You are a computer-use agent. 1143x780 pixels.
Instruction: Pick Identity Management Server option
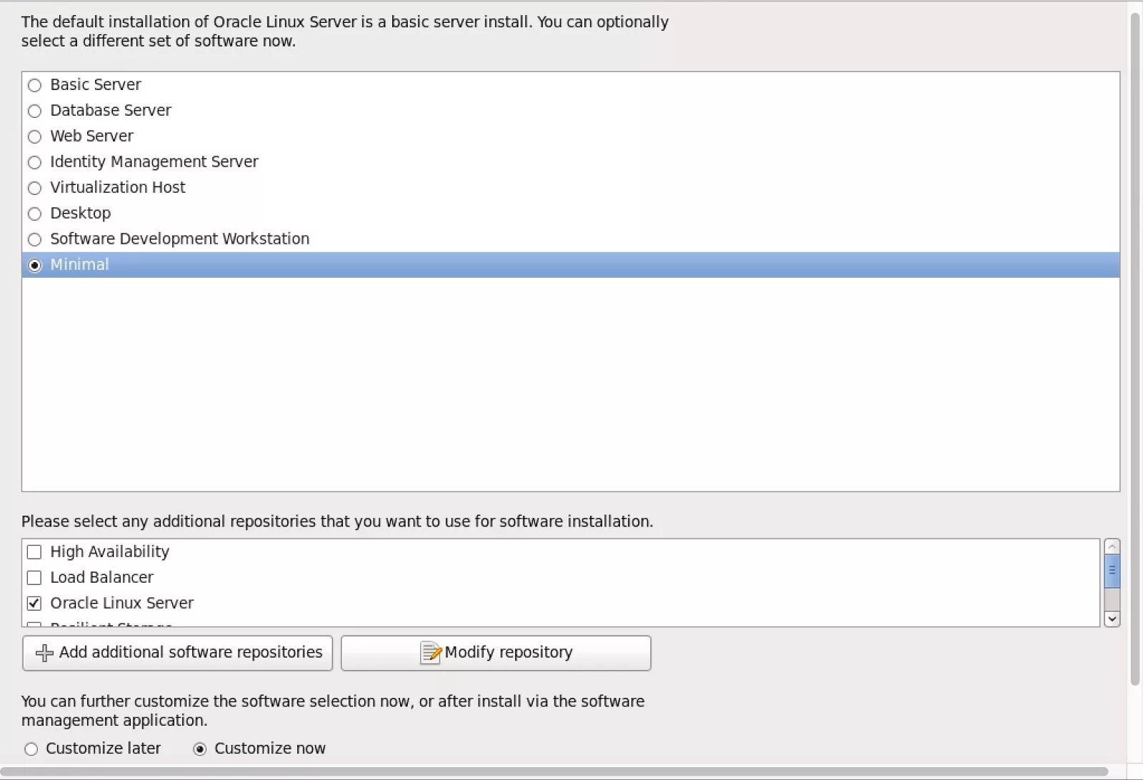pos(34,163)
